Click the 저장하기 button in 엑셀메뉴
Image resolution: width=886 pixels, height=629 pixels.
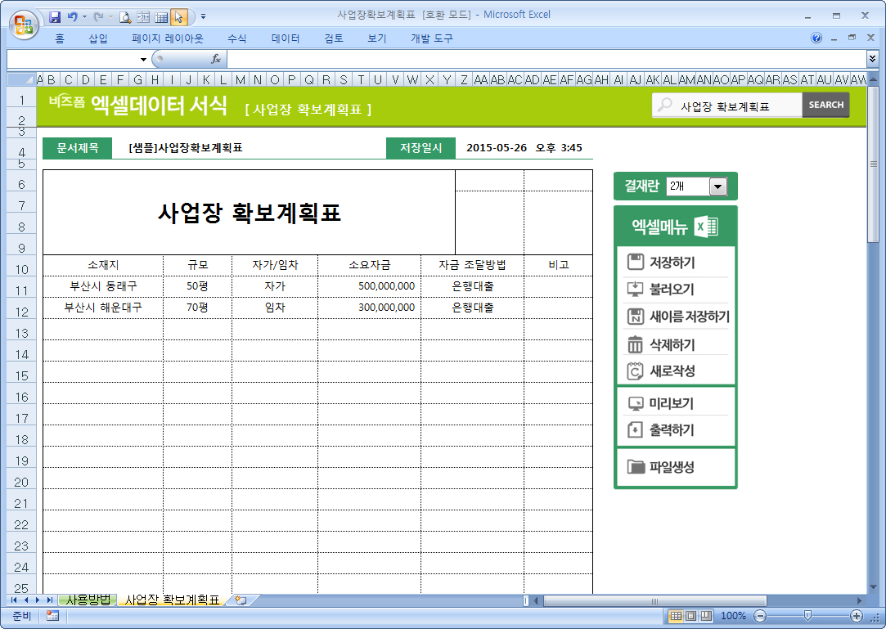point(672,263)
